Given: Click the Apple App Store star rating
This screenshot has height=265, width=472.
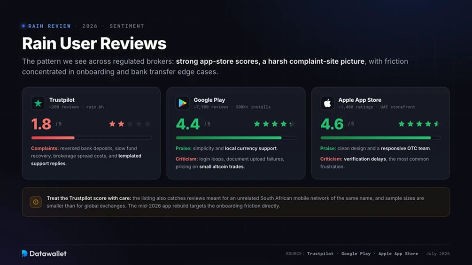Looking at the screenshot, I should click(419, 124).
